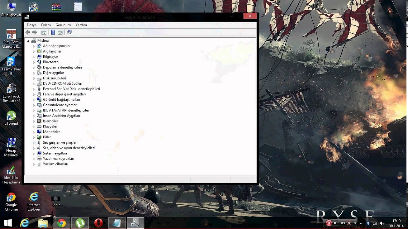This screenshot has height=229, width=408.
Task: Select Google Chrome desktop shortcut
Action: (x=11, y=202)
